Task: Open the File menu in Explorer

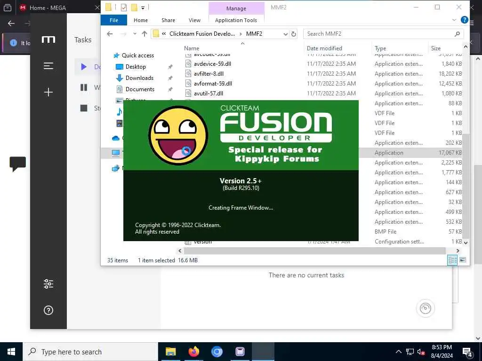Action: (x=114, y=20)
